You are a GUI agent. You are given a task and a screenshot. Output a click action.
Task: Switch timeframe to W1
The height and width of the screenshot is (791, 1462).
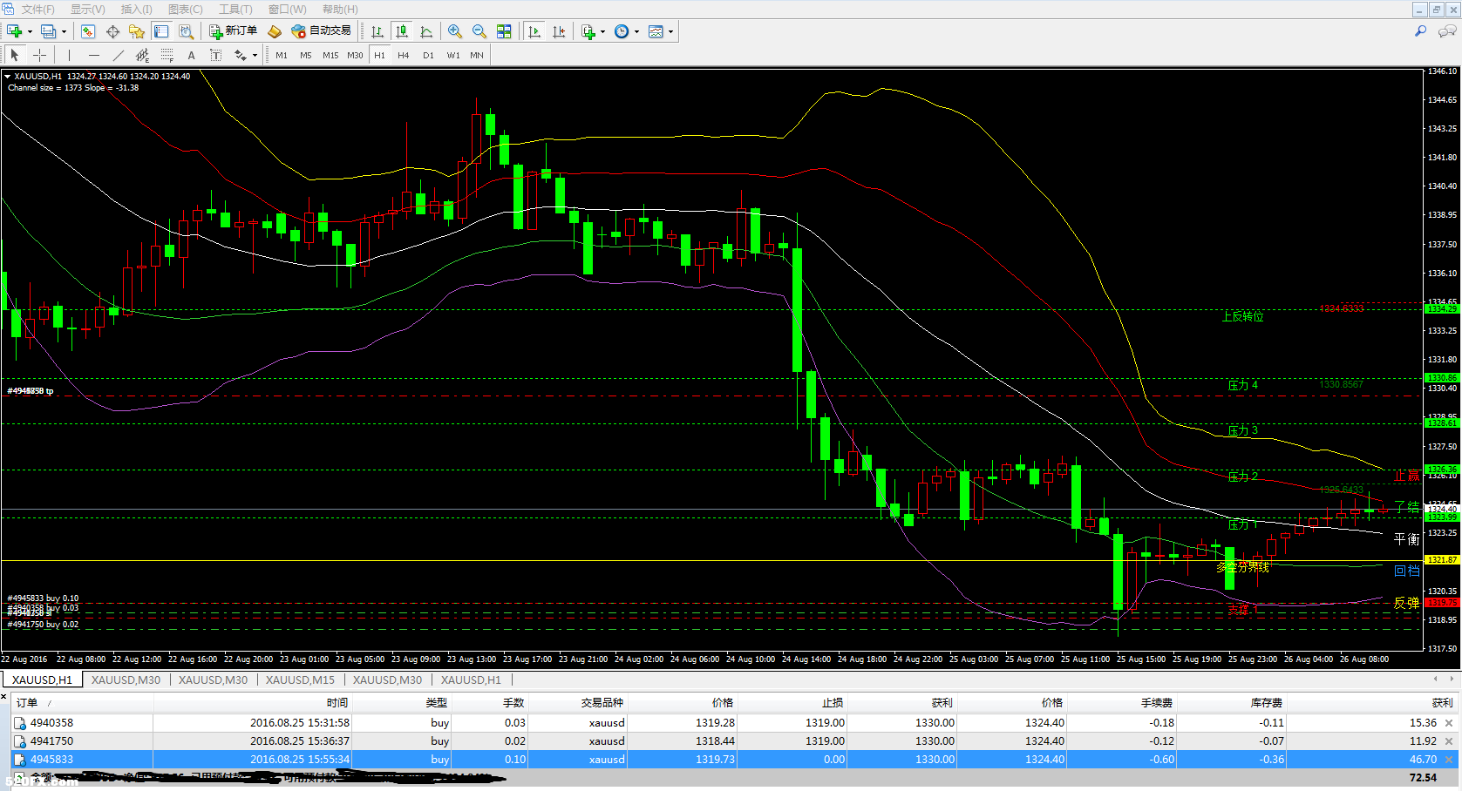pyautogui.click(x=453, y=55)
